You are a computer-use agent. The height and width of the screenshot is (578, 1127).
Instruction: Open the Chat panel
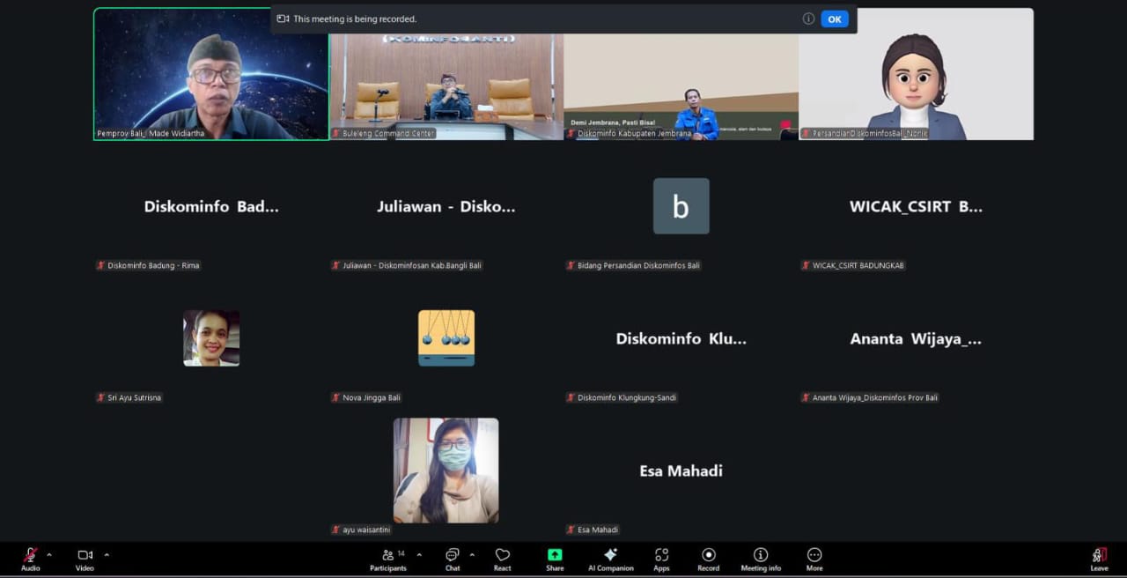(x=452, y=555)
